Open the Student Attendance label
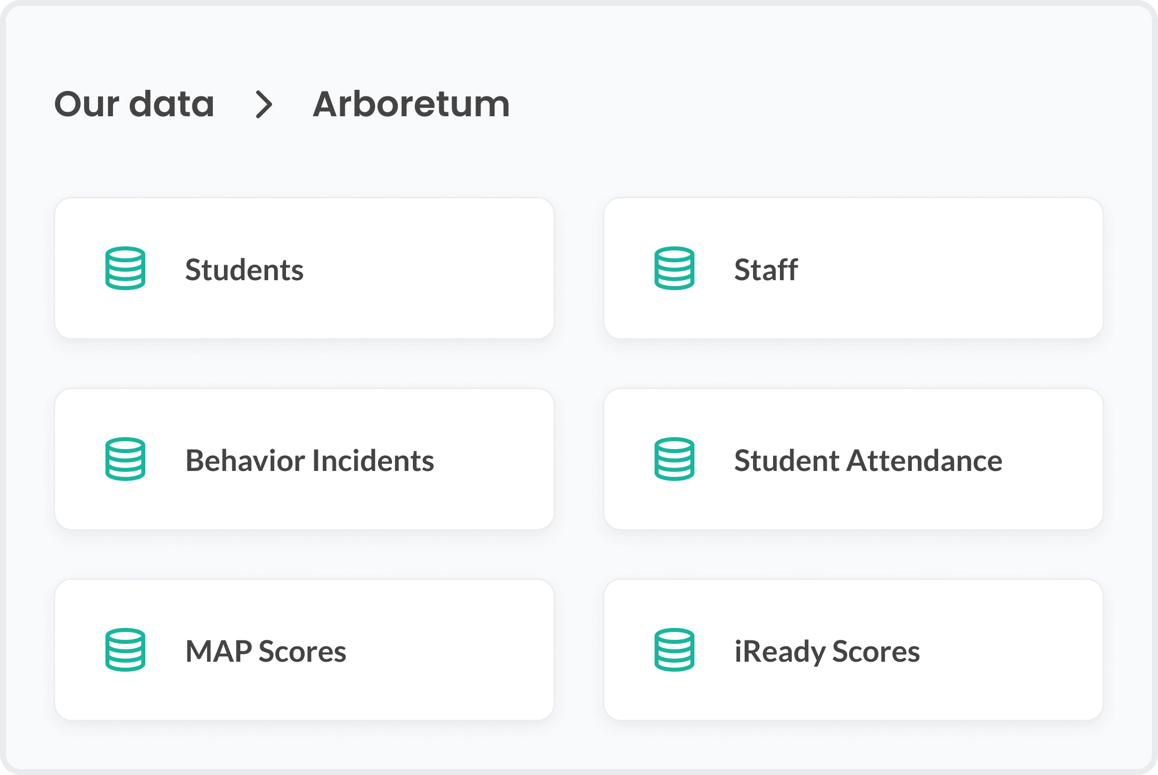The width and height of the screenshot is (1158, 775). coord(868,461)
